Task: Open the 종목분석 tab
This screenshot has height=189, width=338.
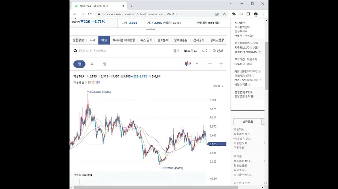Action: tap(163, 40)
